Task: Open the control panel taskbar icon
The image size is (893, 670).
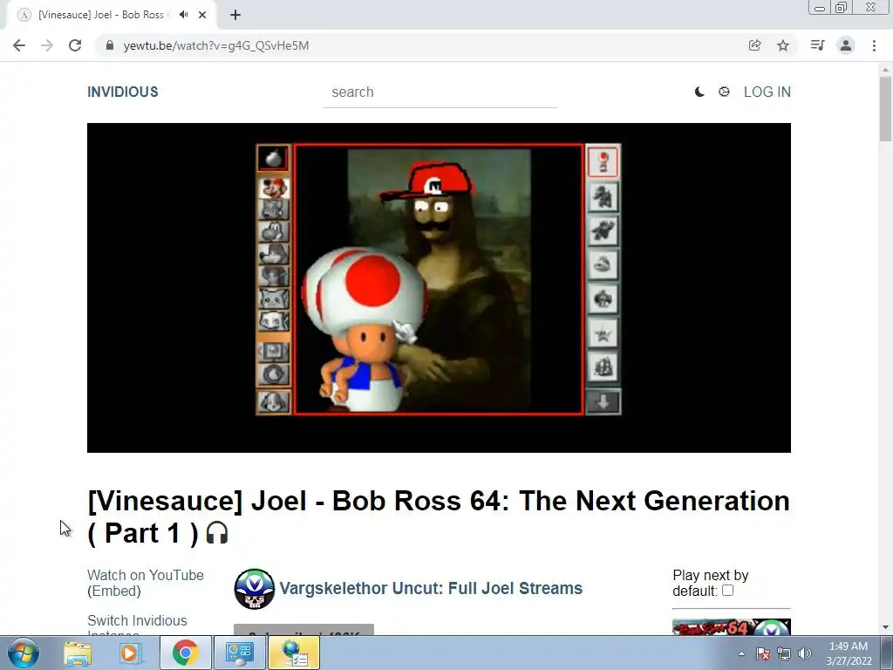Action: click(239, 653)
